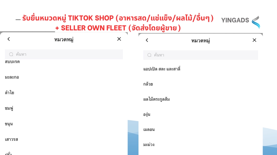Click the left panel ค้นหา search field
The height and width of the screenshot is (155, 277).
tap(66, 54)
